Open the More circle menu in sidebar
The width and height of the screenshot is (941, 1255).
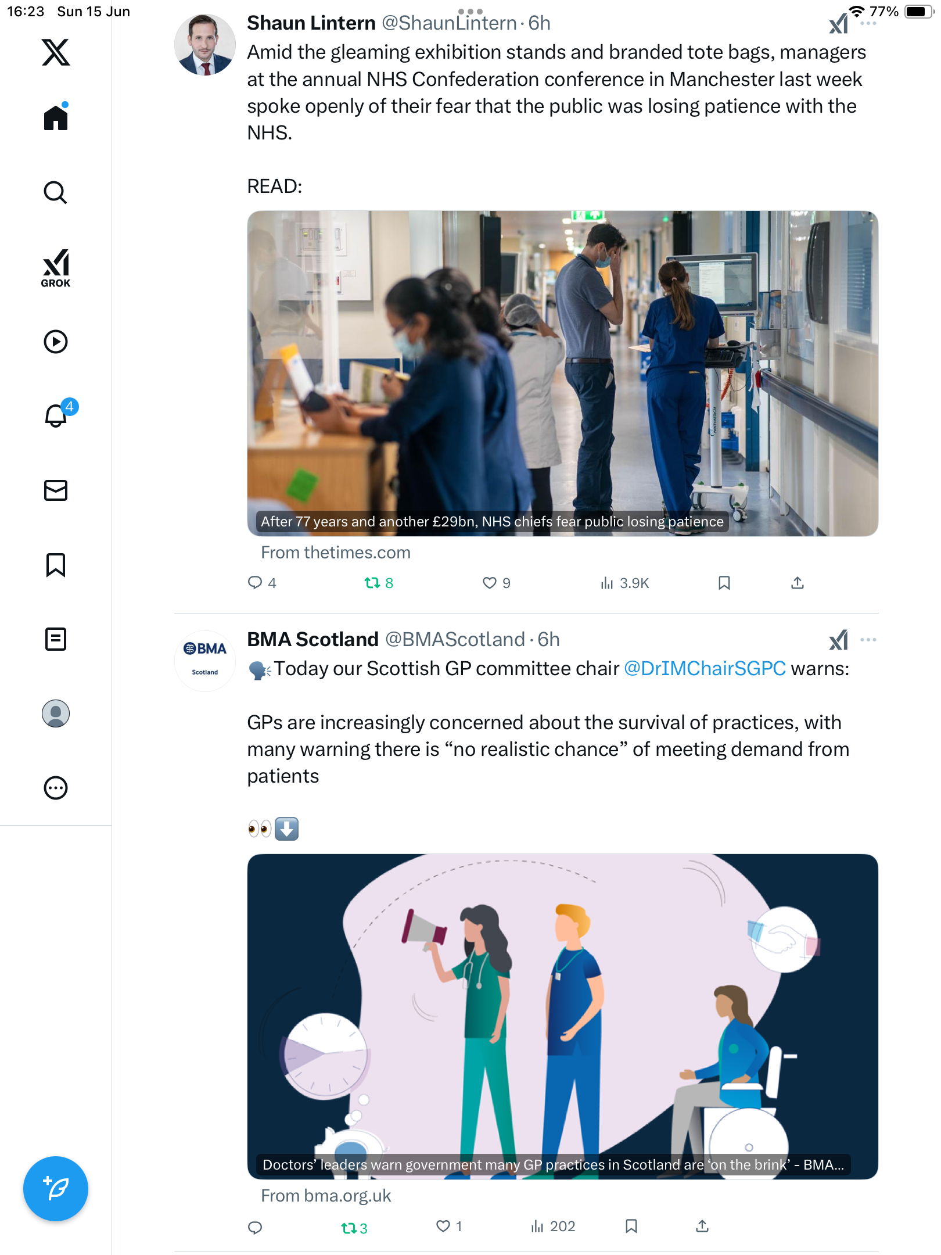pyautogui.click(x=56, y=788)
